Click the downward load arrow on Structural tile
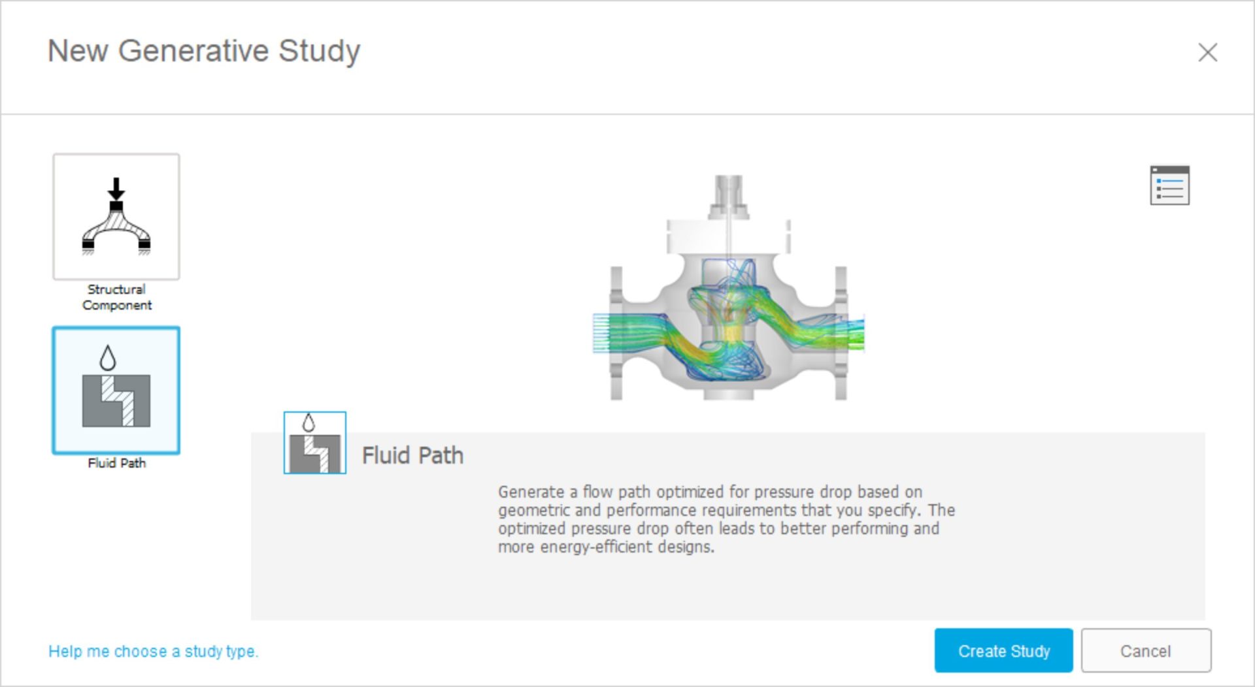The width and height of the screenshot is (1255, 687). coord(116,188)
